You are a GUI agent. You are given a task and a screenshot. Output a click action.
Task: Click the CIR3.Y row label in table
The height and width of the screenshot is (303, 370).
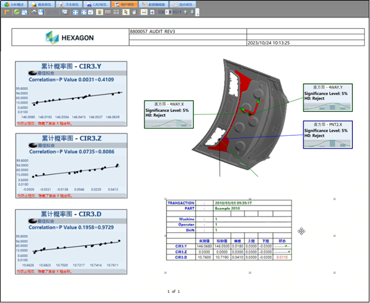181,246
